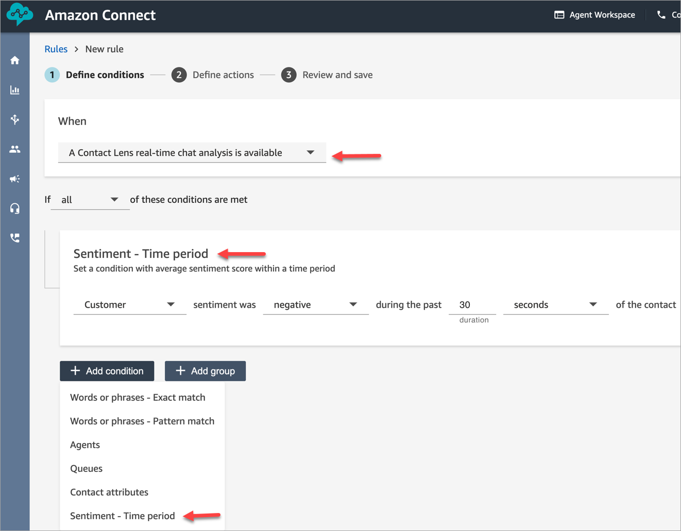Edit the 30 duration value field
Viewport: 681px width, 531px height.
(472, 305)
